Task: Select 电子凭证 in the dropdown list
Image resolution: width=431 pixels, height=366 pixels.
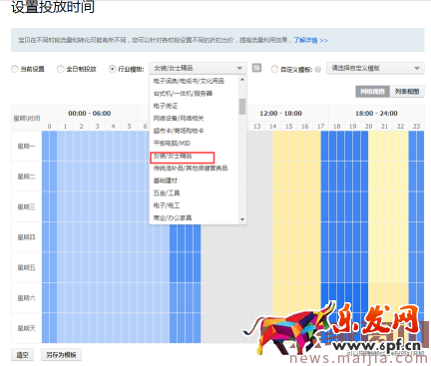Action: [x=166, y=106]
